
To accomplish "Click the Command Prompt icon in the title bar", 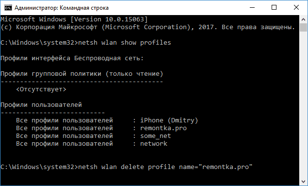I will (8, 8).
